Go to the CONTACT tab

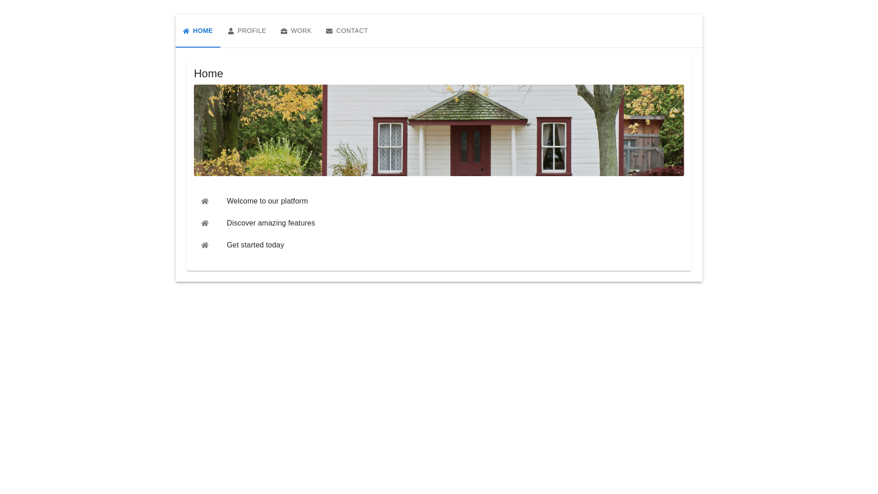point(352,31)
